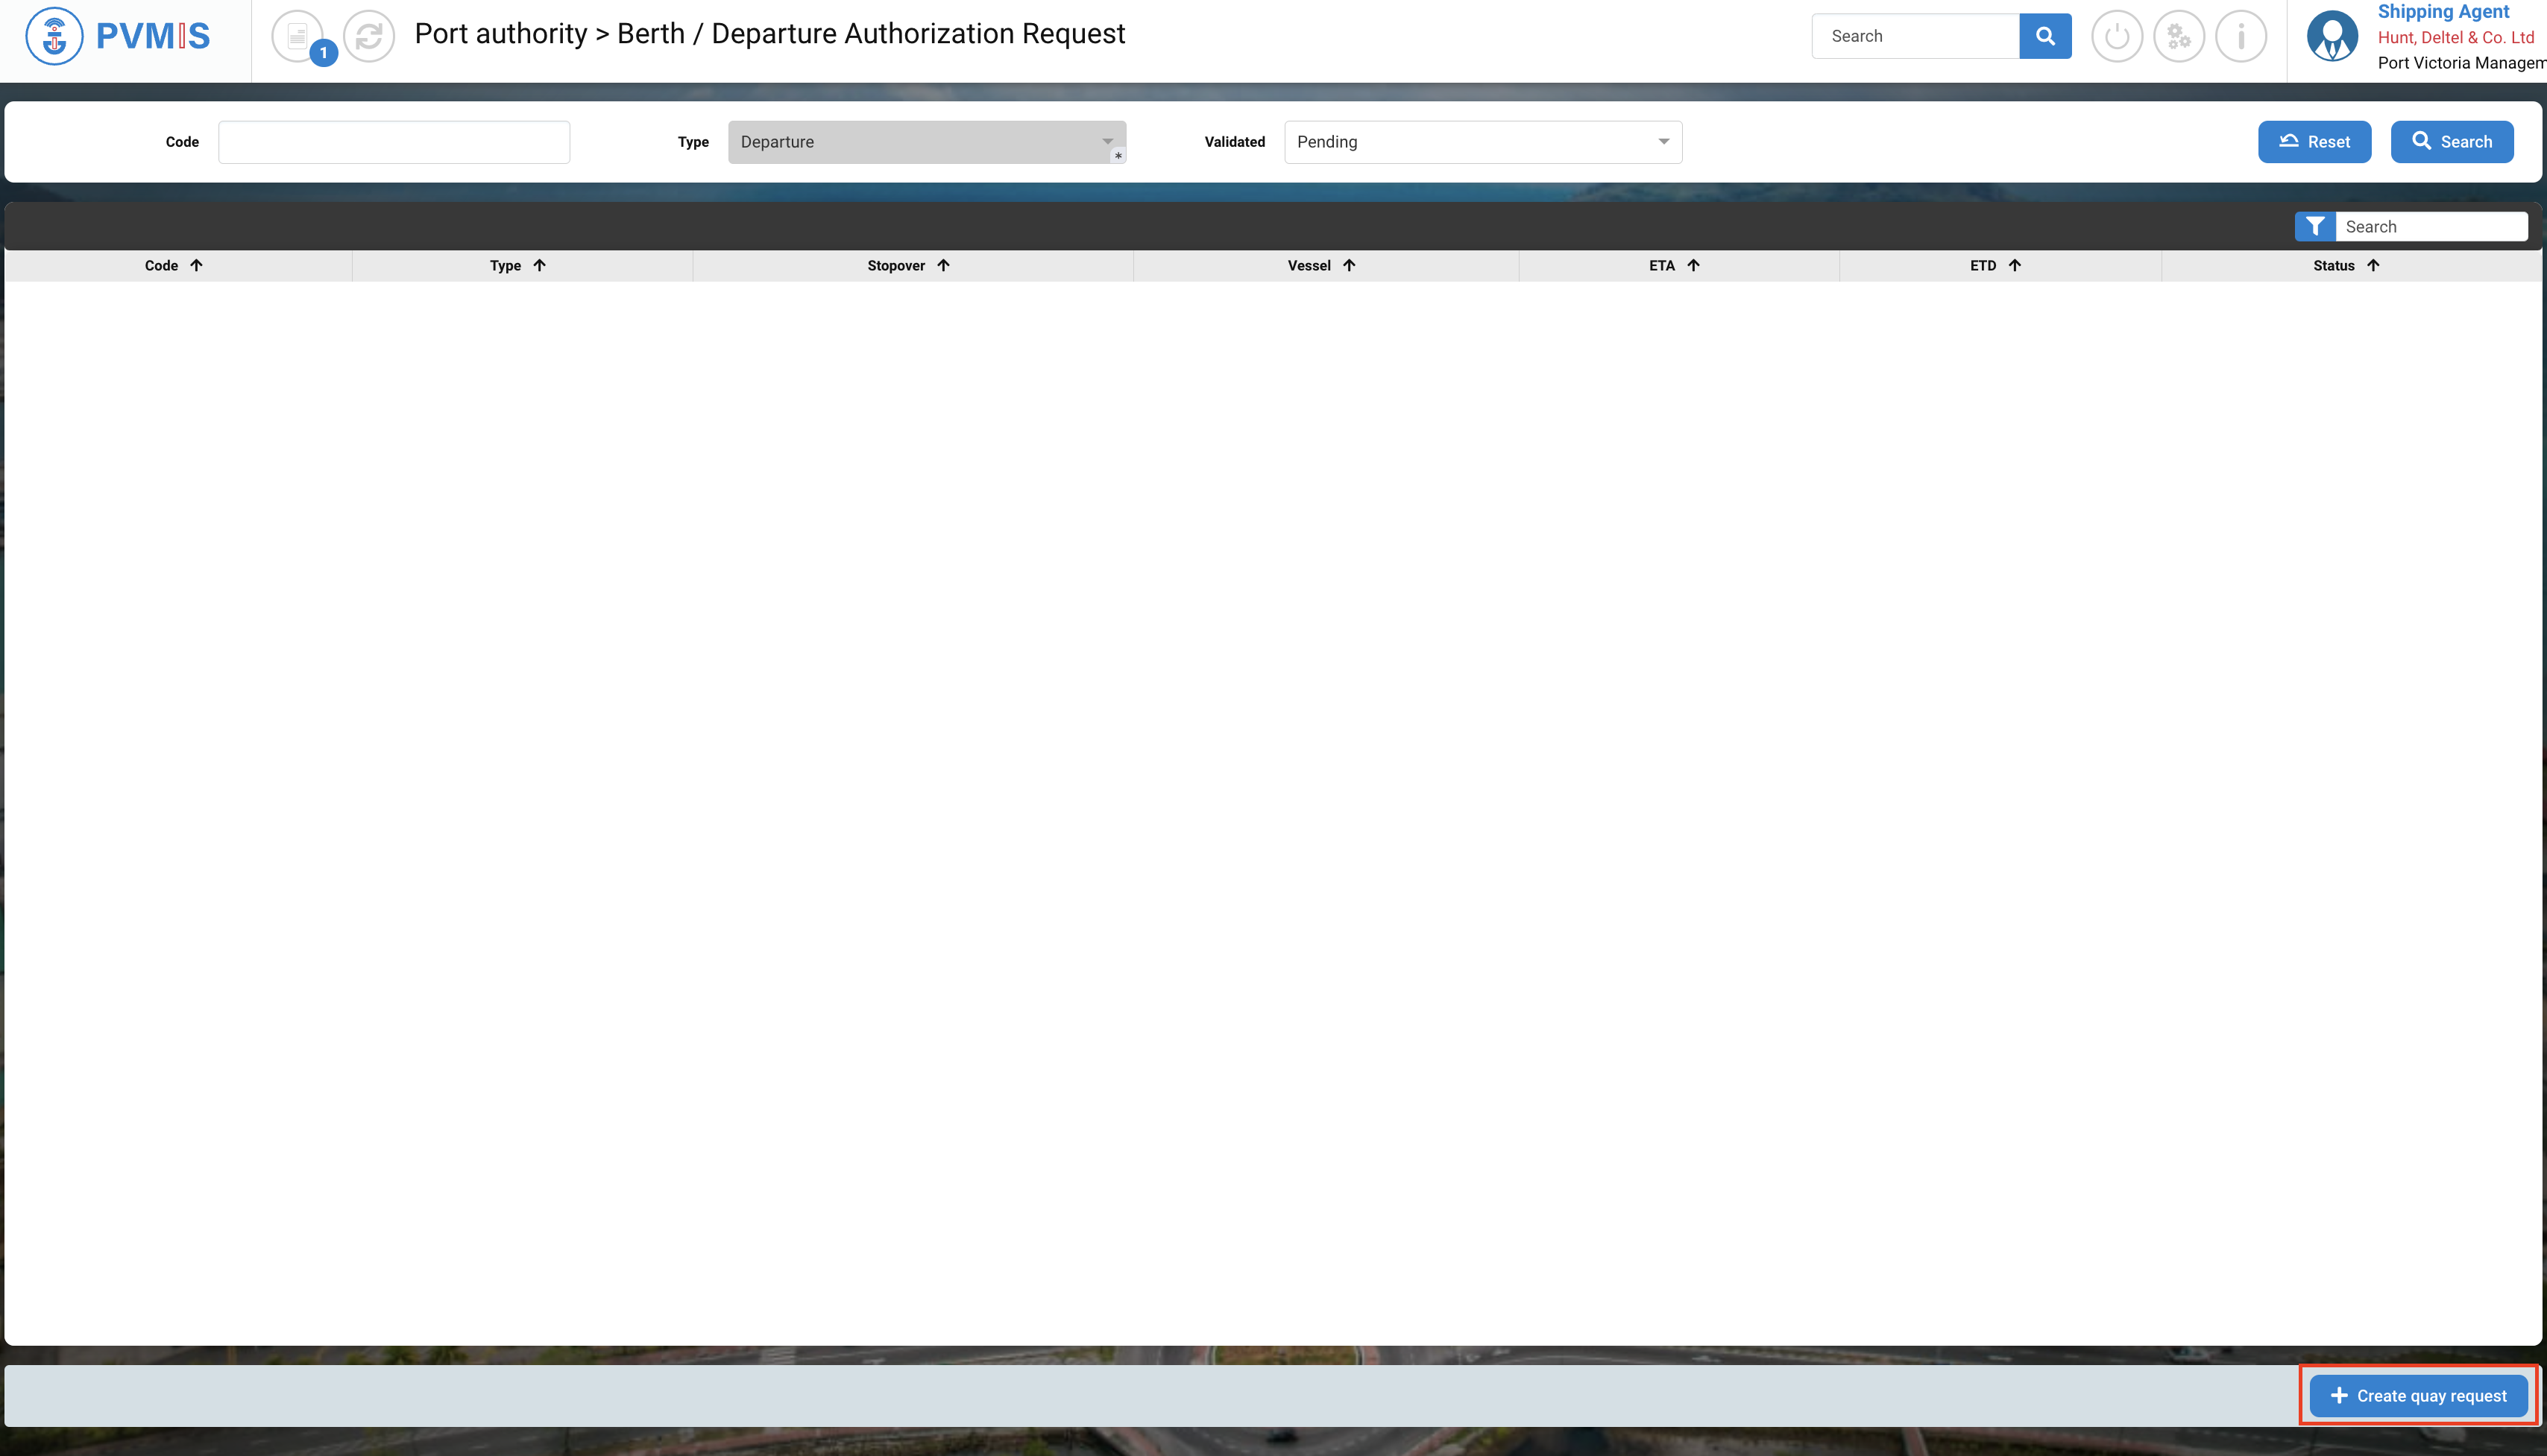Focus the Code input field

point(394,142)
